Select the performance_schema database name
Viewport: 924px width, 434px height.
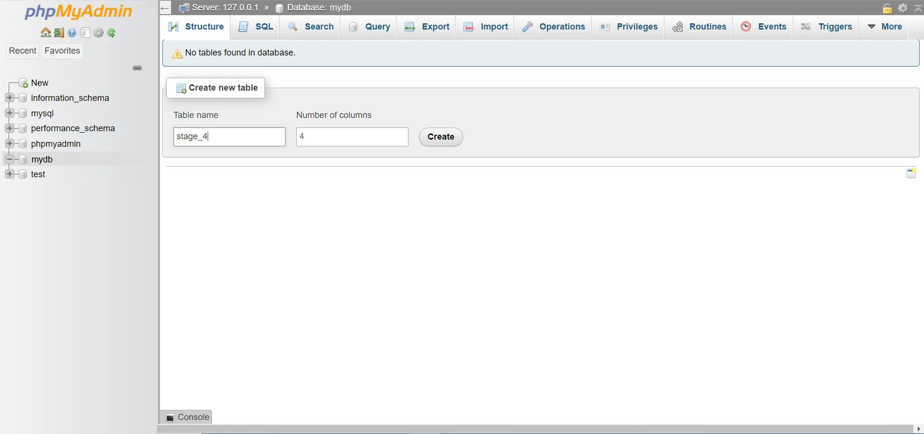pyautogui.click(x=73, y=128)
